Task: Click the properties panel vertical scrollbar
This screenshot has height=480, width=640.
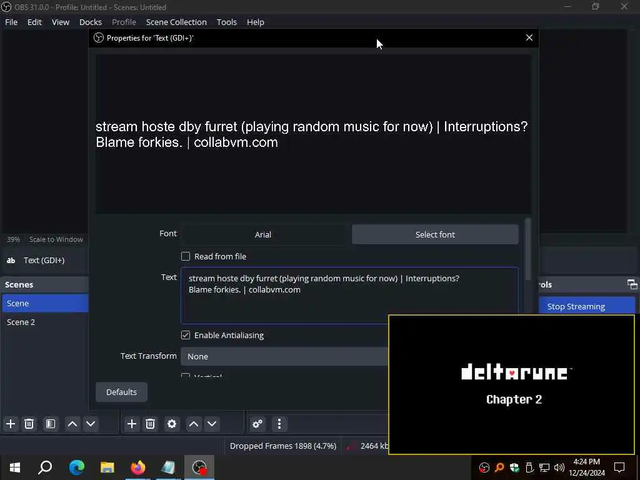Action: click(528, 249)
